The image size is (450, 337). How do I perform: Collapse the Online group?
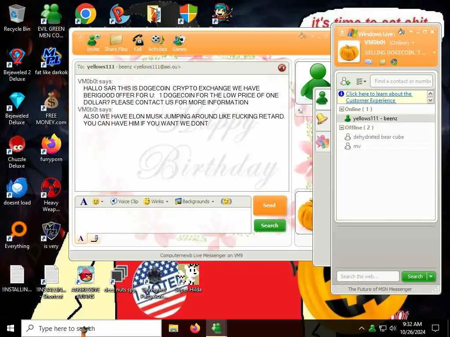tap(341, 109)
